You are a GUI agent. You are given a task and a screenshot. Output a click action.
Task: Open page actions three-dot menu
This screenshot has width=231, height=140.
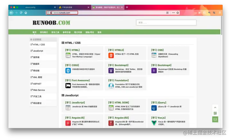click(173, 13)
